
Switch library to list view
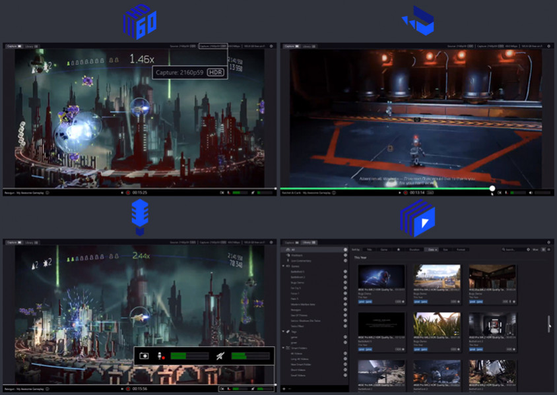pos(548,250)
